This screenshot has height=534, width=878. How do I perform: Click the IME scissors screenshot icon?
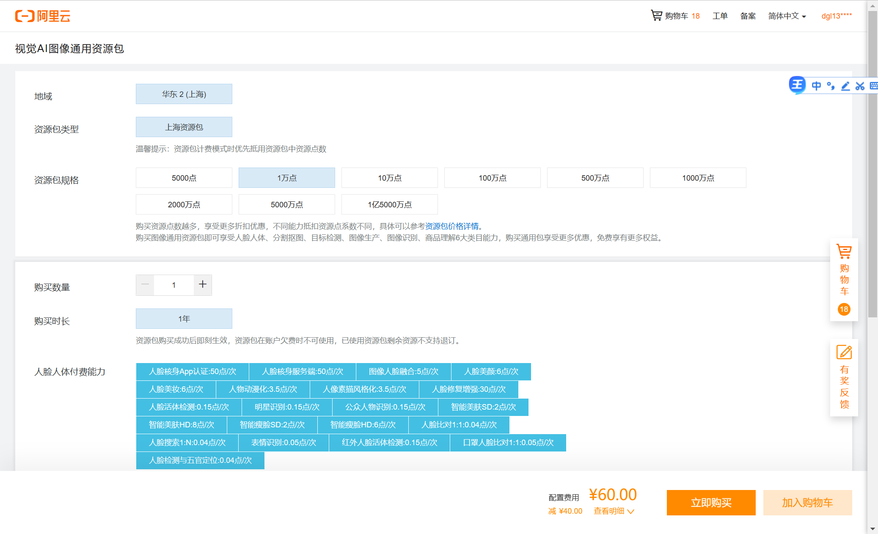[859, 86]
